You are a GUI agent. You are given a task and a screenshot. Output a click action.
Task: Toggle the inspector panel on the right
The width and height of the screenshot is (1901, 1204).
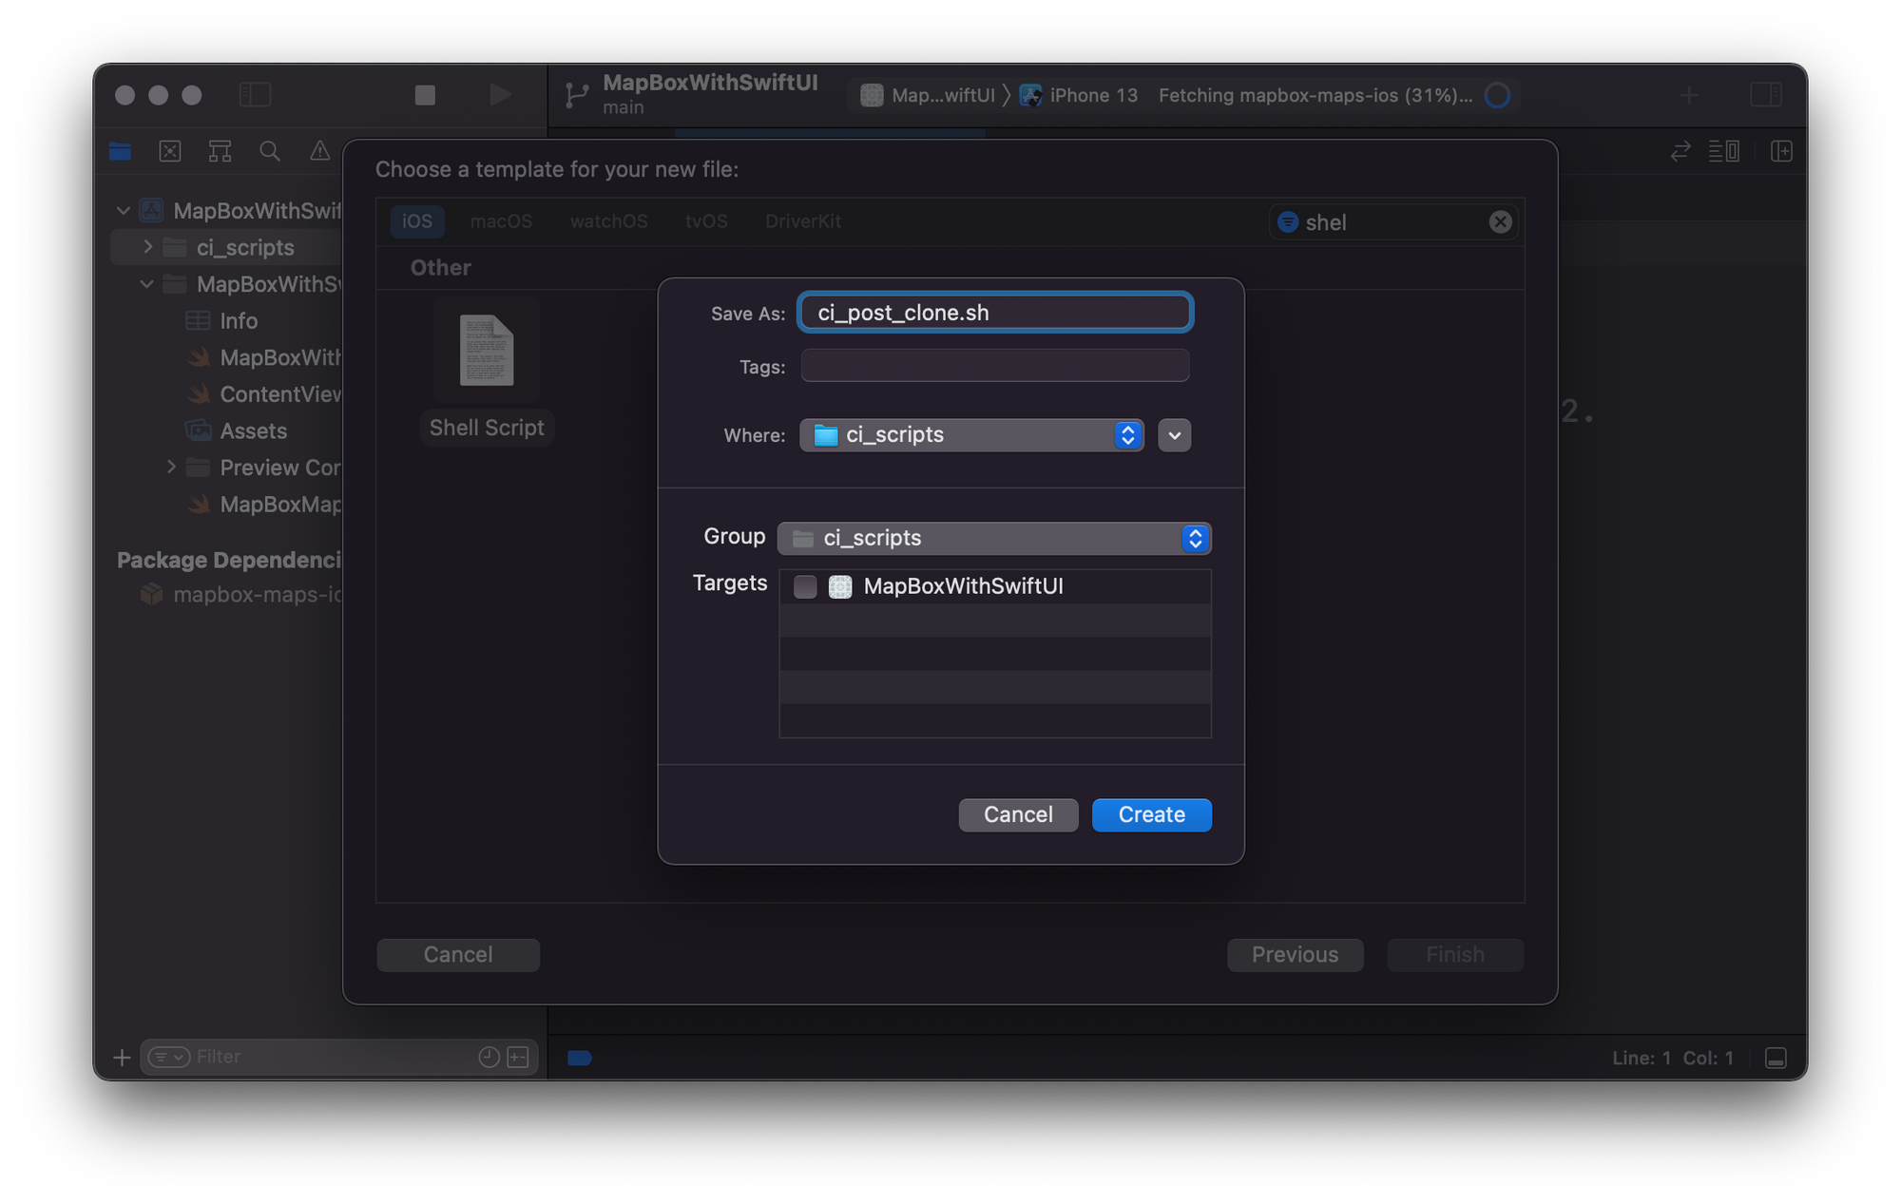tap(1766, 95)
